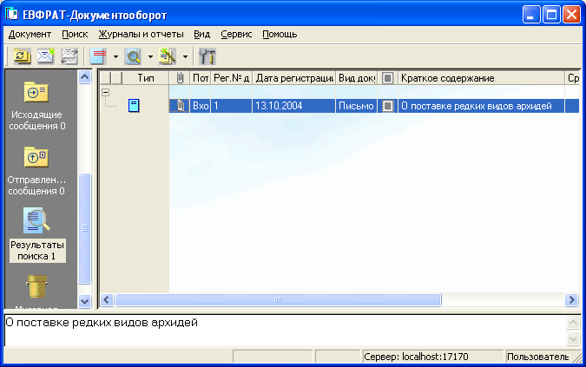The image size is (586, 367).
Task: Open the Помощь menu
Action: 280,35
